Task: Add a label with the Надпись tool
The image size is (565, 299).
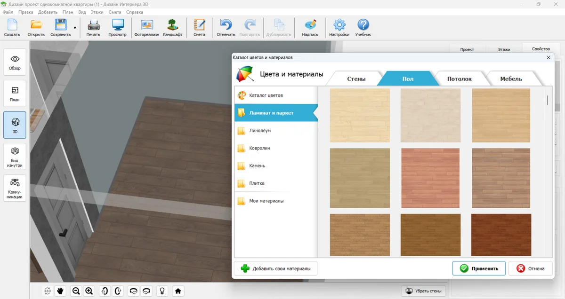Action: click(x=310, y=28)
